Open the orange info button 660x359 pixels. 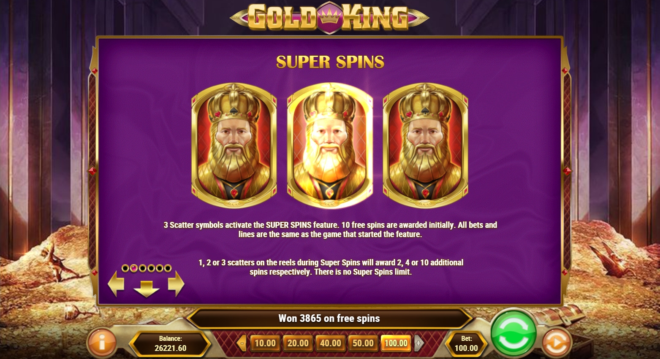click(x=102, y=342)
